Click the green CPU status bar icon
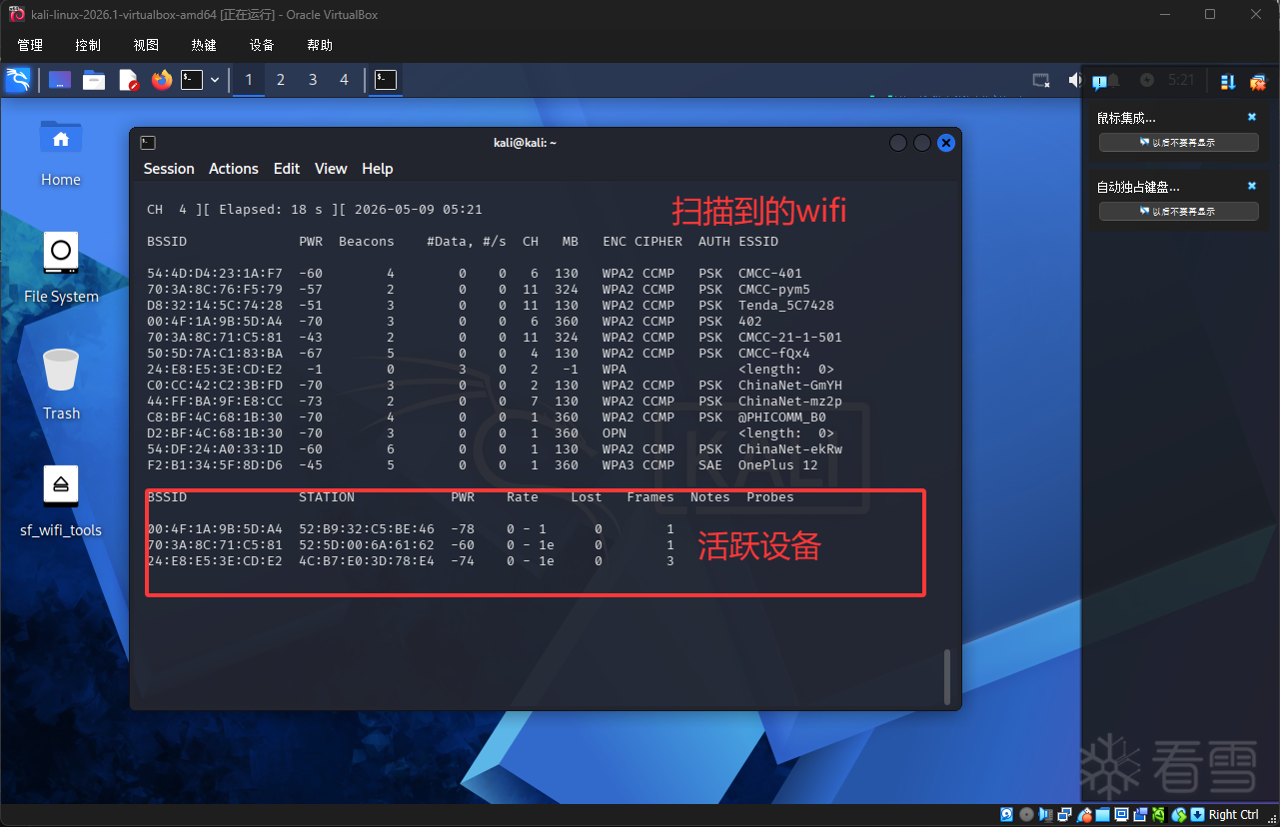 [x=1160, y=815]
